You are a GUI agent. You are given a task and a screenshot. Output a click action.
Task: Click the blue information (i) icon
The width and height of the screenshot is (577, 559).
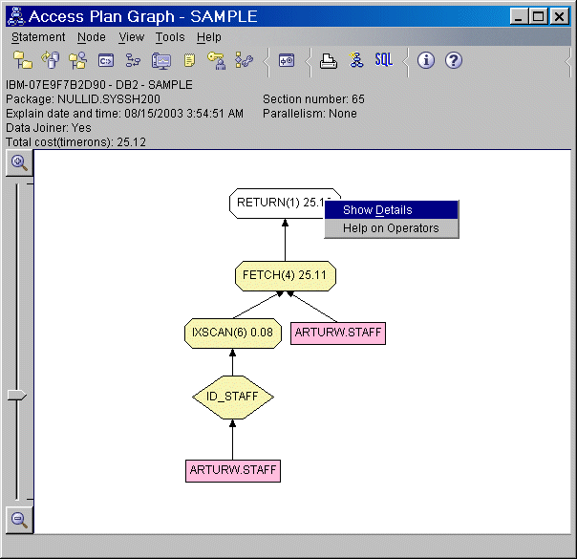point(426,60)
